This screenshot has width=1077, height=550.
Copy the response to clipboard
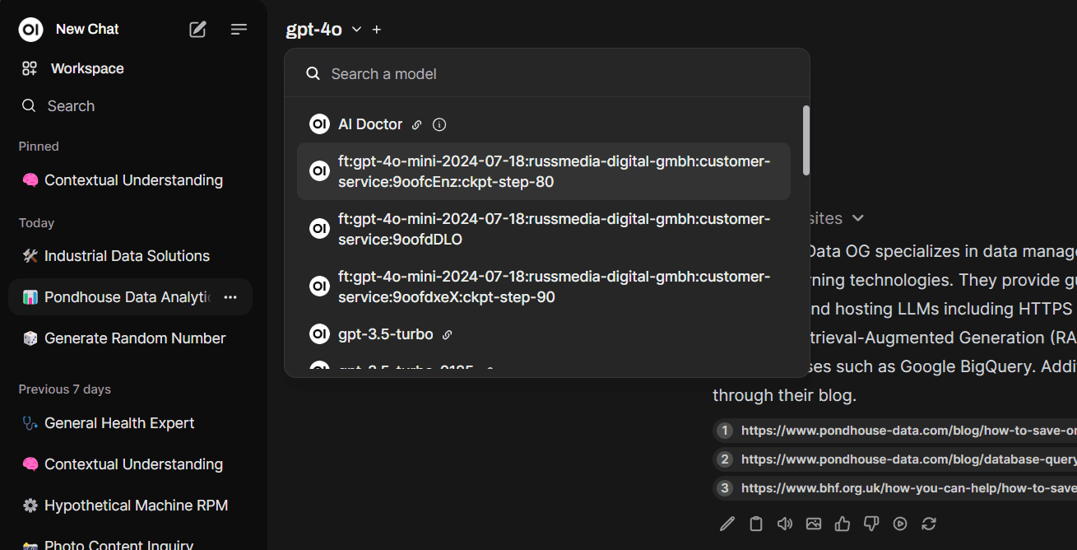pyautogui.click(x=755, y=523)
